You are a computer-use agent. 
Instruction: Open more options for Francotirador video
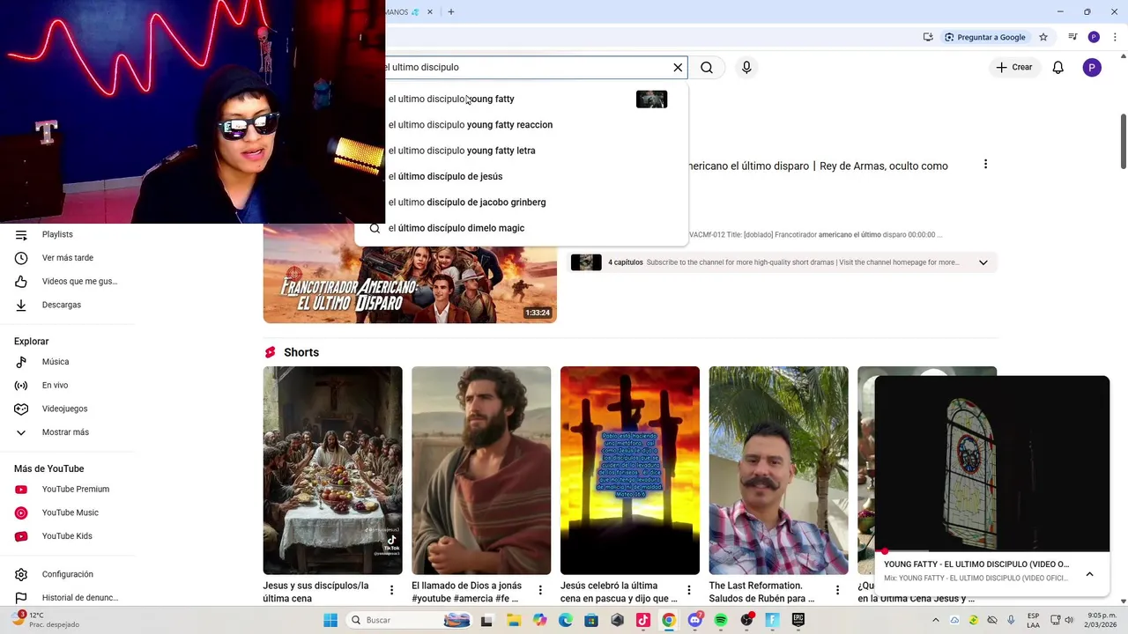coord(985,165)
